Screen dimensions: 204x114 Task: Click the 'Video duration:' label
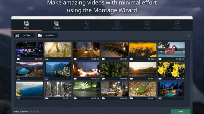point(21,111)
